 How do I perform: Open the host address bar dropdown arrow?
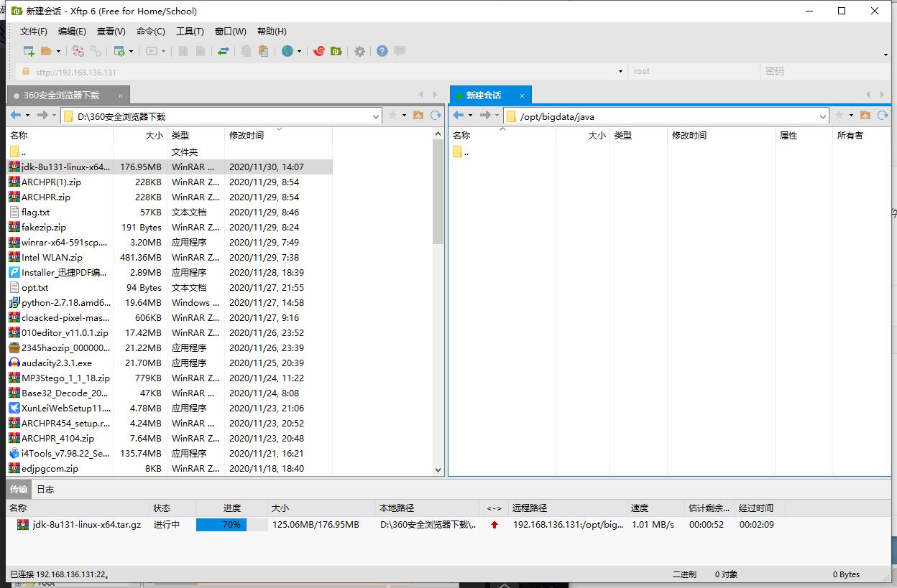coord(620,72)
